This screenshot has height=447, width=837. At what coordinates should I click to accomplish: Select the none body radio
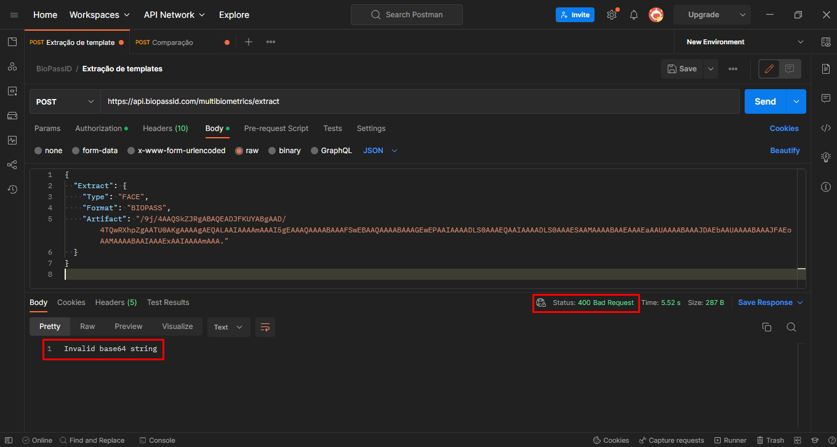[x=38, y=151]
